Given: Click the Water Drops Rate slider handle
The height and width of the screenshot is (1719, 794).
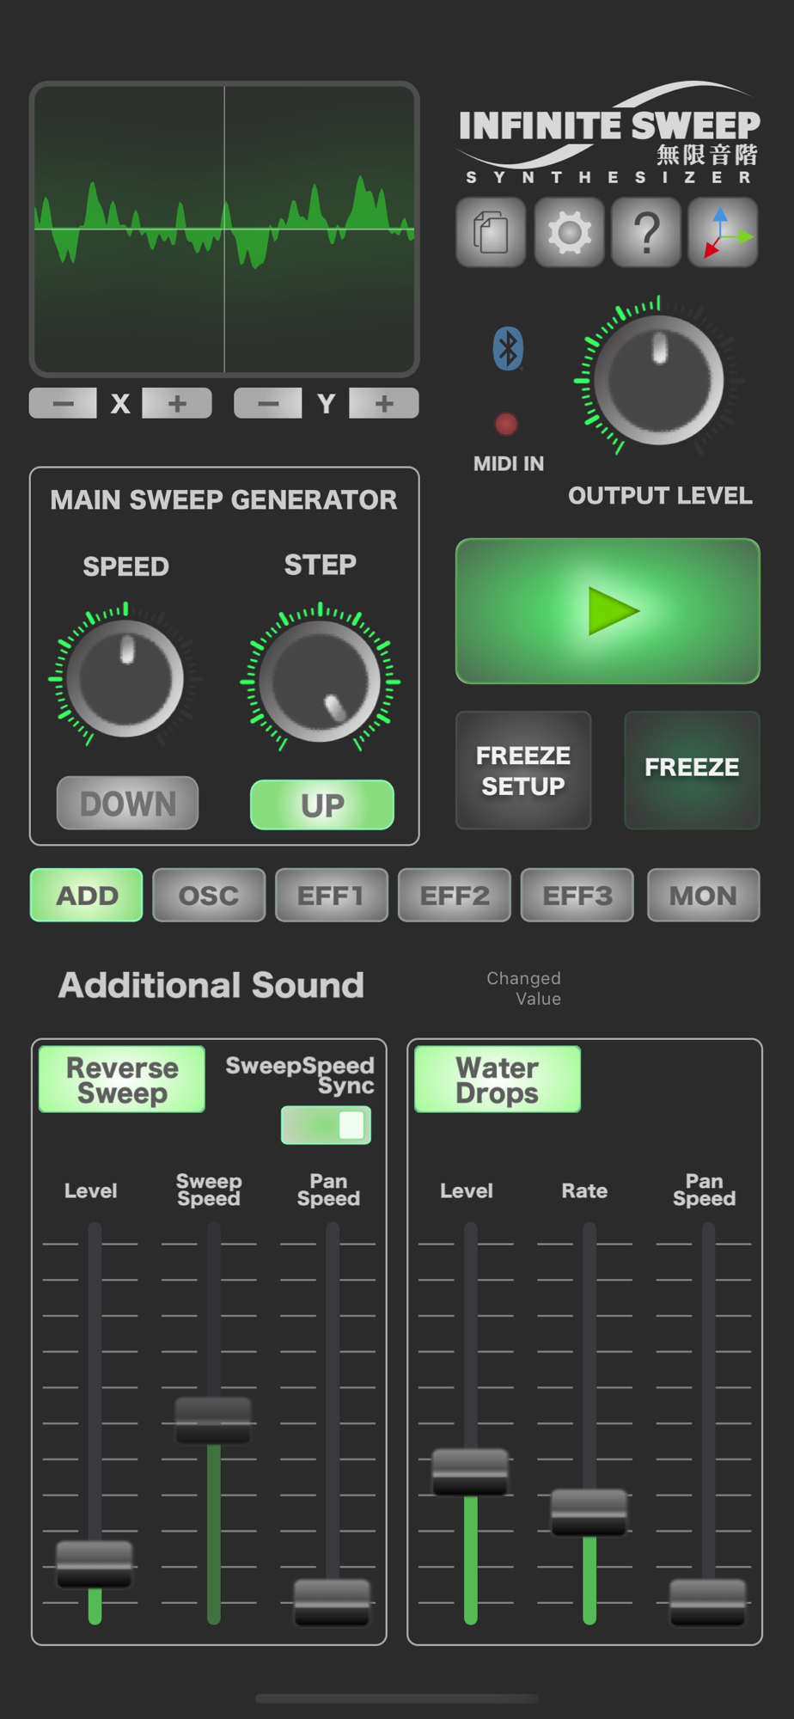Looking at the screenshot, I should coord(589,1513).
